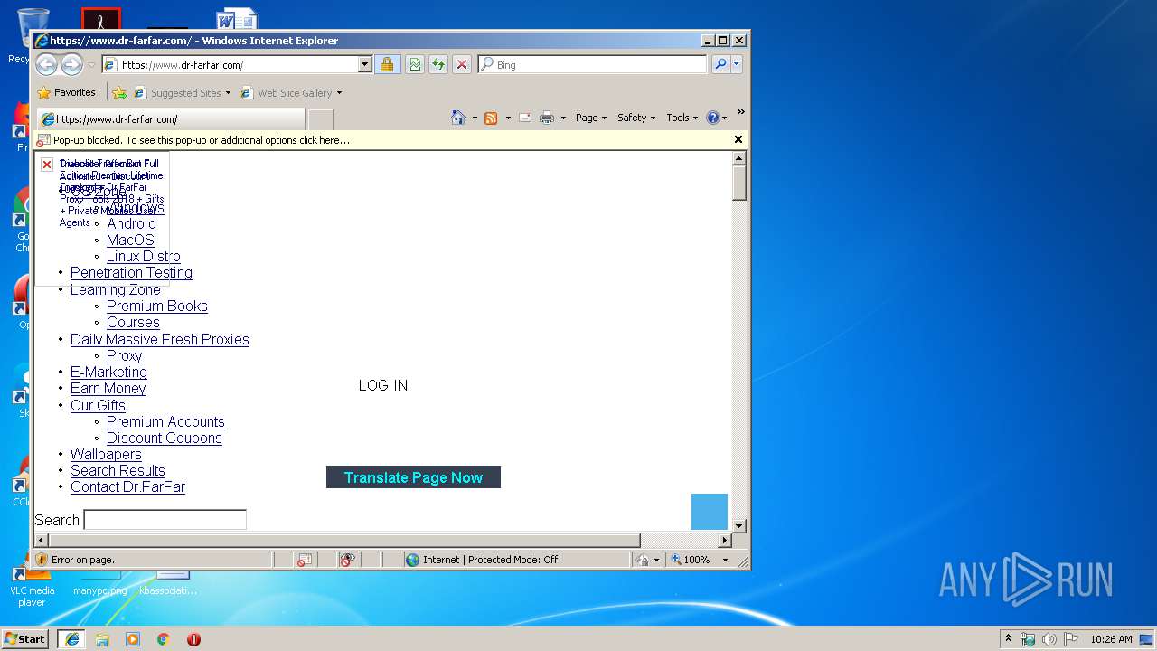Click in the page Search text field

coord(165,520)
